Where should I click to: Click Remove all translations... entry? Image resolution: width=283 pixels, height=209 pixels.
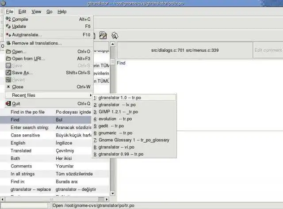pyautogui.click(x=49, y=43)
